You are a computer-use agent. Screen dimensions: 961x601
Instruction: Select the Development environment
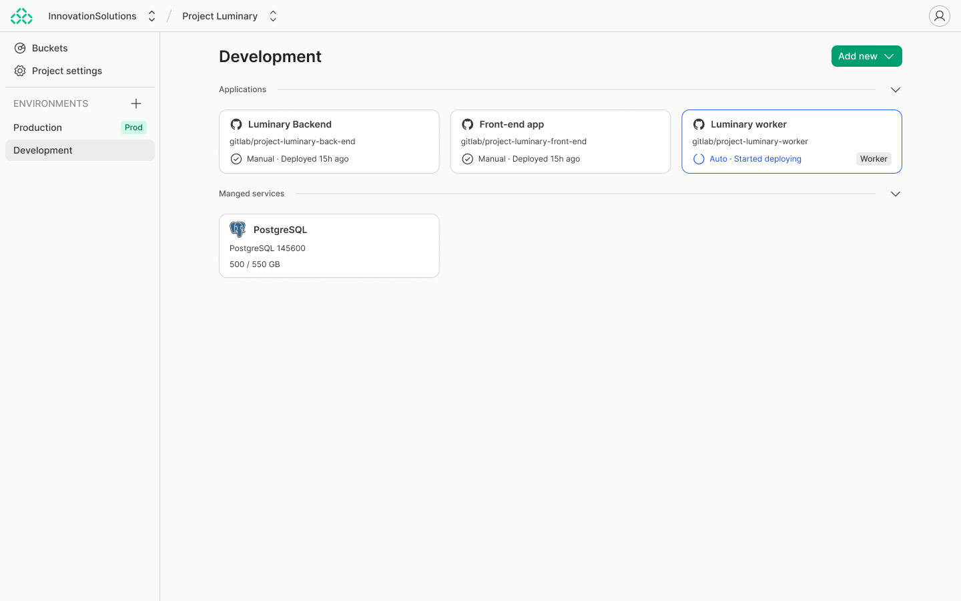pyautogui.click(x=80, y=150)
